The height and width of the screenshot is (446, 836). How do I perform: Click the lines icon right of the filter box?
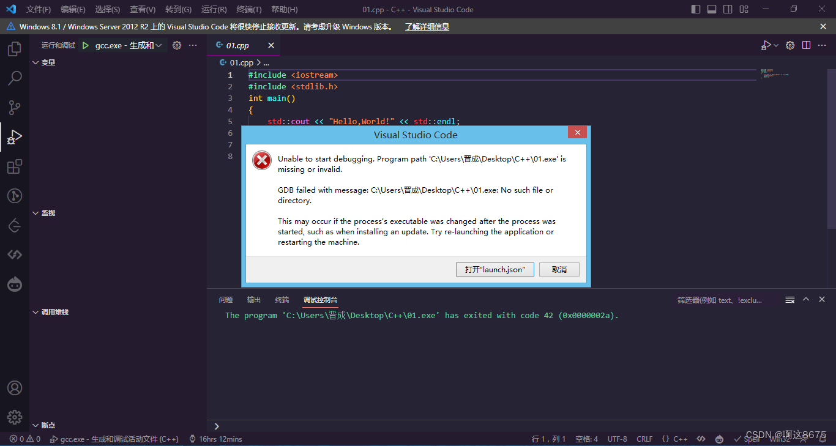pyautogui.click(x=790, y=300)
